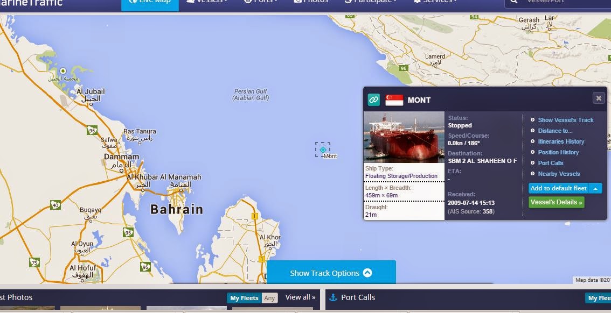Expand the fleet selection dropdown arrow
The image size is (611, 313).
(x=595, y=188)
